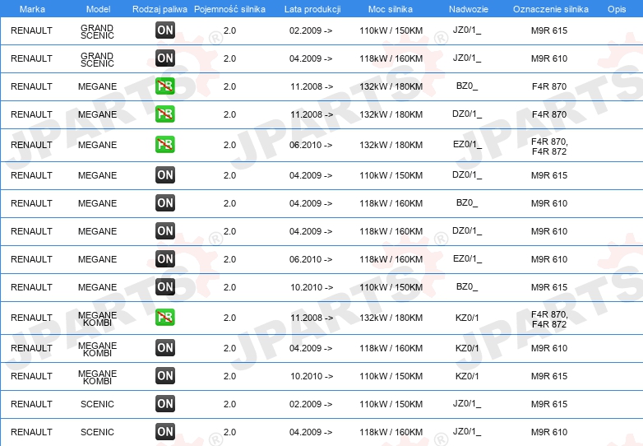Click the Lata produkcji column header

[x=312, y=9]
